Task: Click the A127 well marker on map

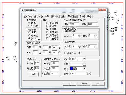Action: 116,15
